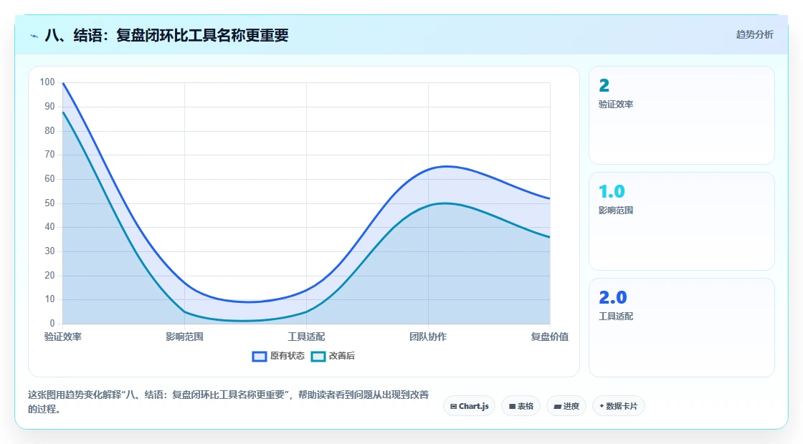Select the 数据卡片 tag button

coord(618,406)
